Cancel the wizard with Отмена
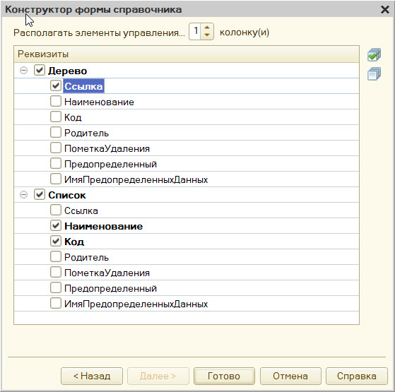The height and width of the screenshot is (392, 395). 290,376
